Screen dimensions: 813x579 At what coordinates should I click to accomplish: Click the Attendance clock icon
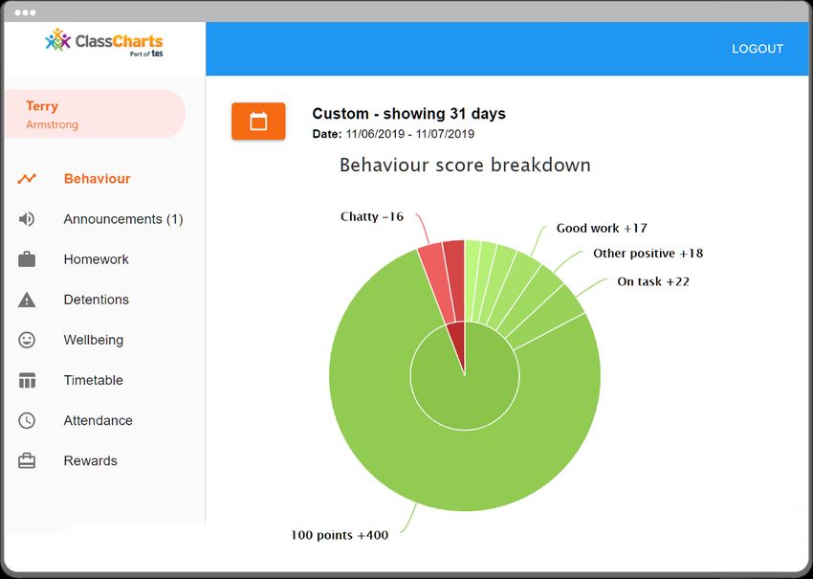(27, 420)
